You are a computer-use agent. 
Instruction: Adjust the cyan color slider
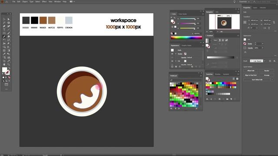tap(188, 19)
